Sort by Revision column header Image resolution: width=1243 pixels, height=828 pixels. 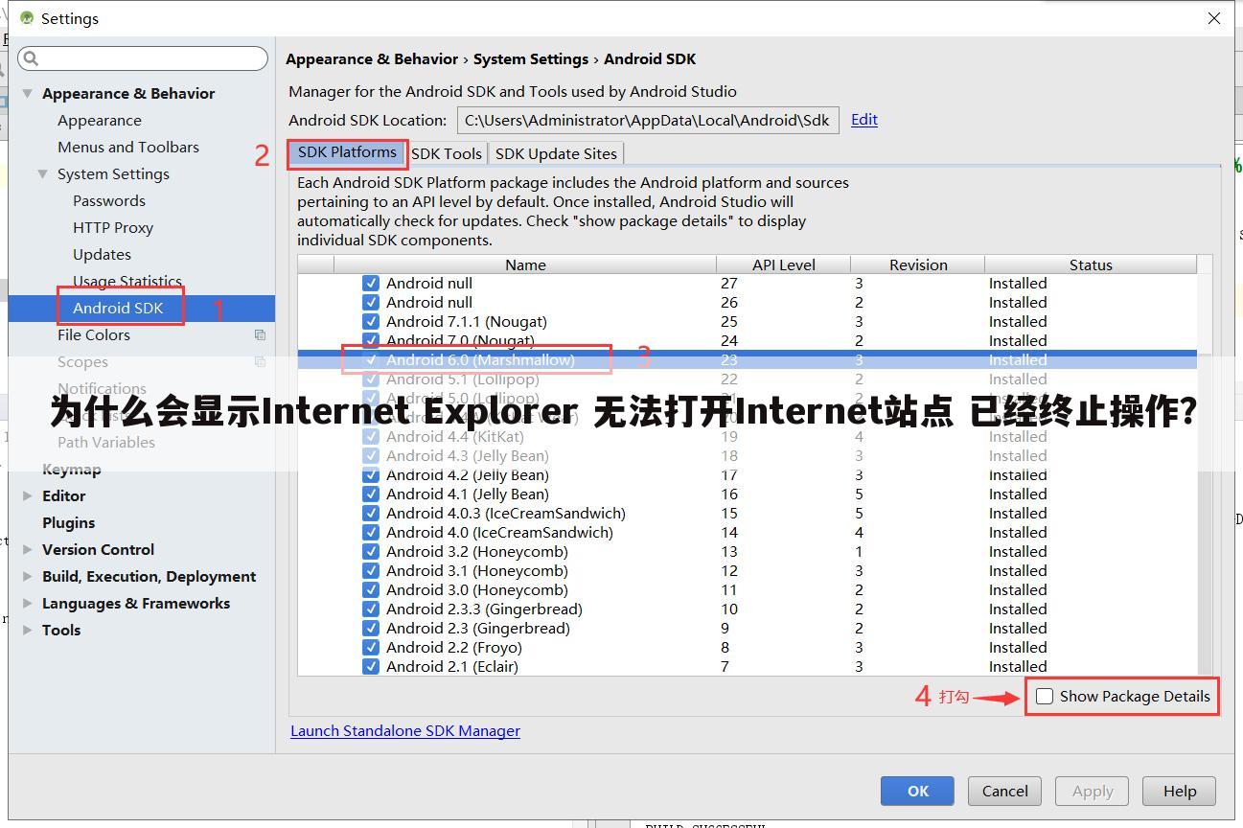click(x=918, y=264)
